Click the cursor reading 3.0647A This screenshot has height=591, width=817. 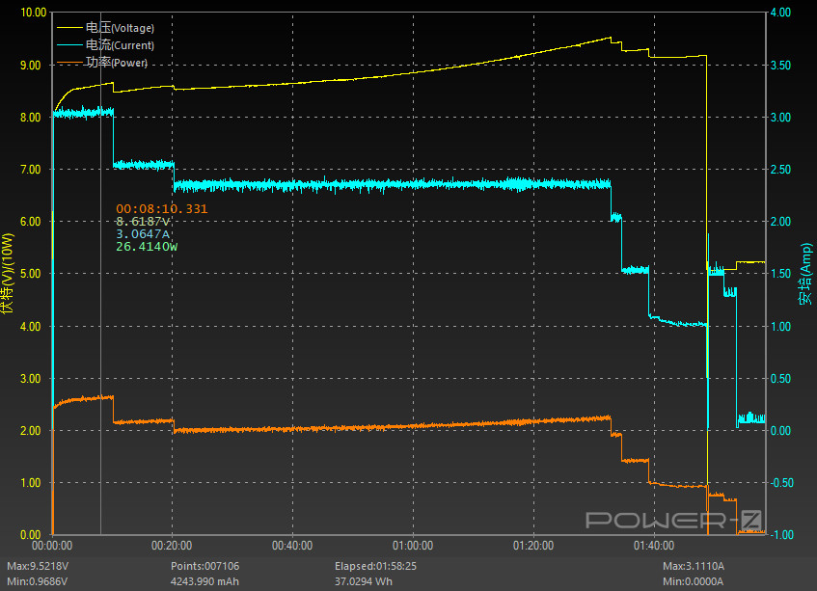pos(143,233)
